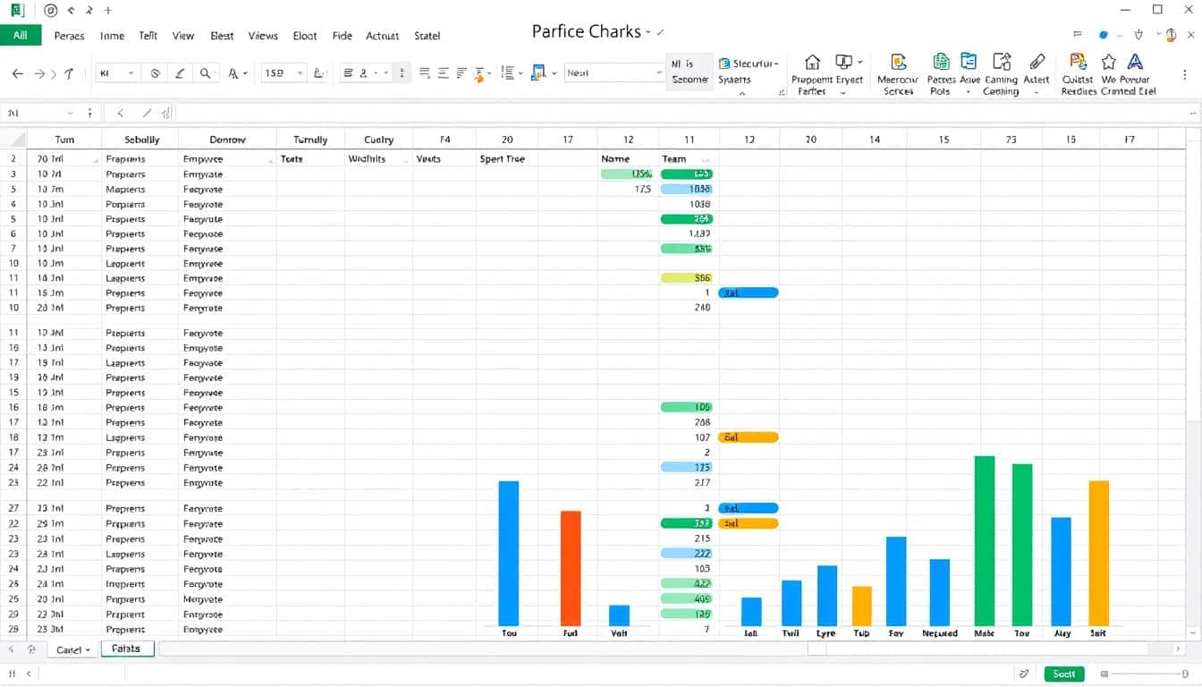Select the Sebolily column header

[x=140, y=140]
